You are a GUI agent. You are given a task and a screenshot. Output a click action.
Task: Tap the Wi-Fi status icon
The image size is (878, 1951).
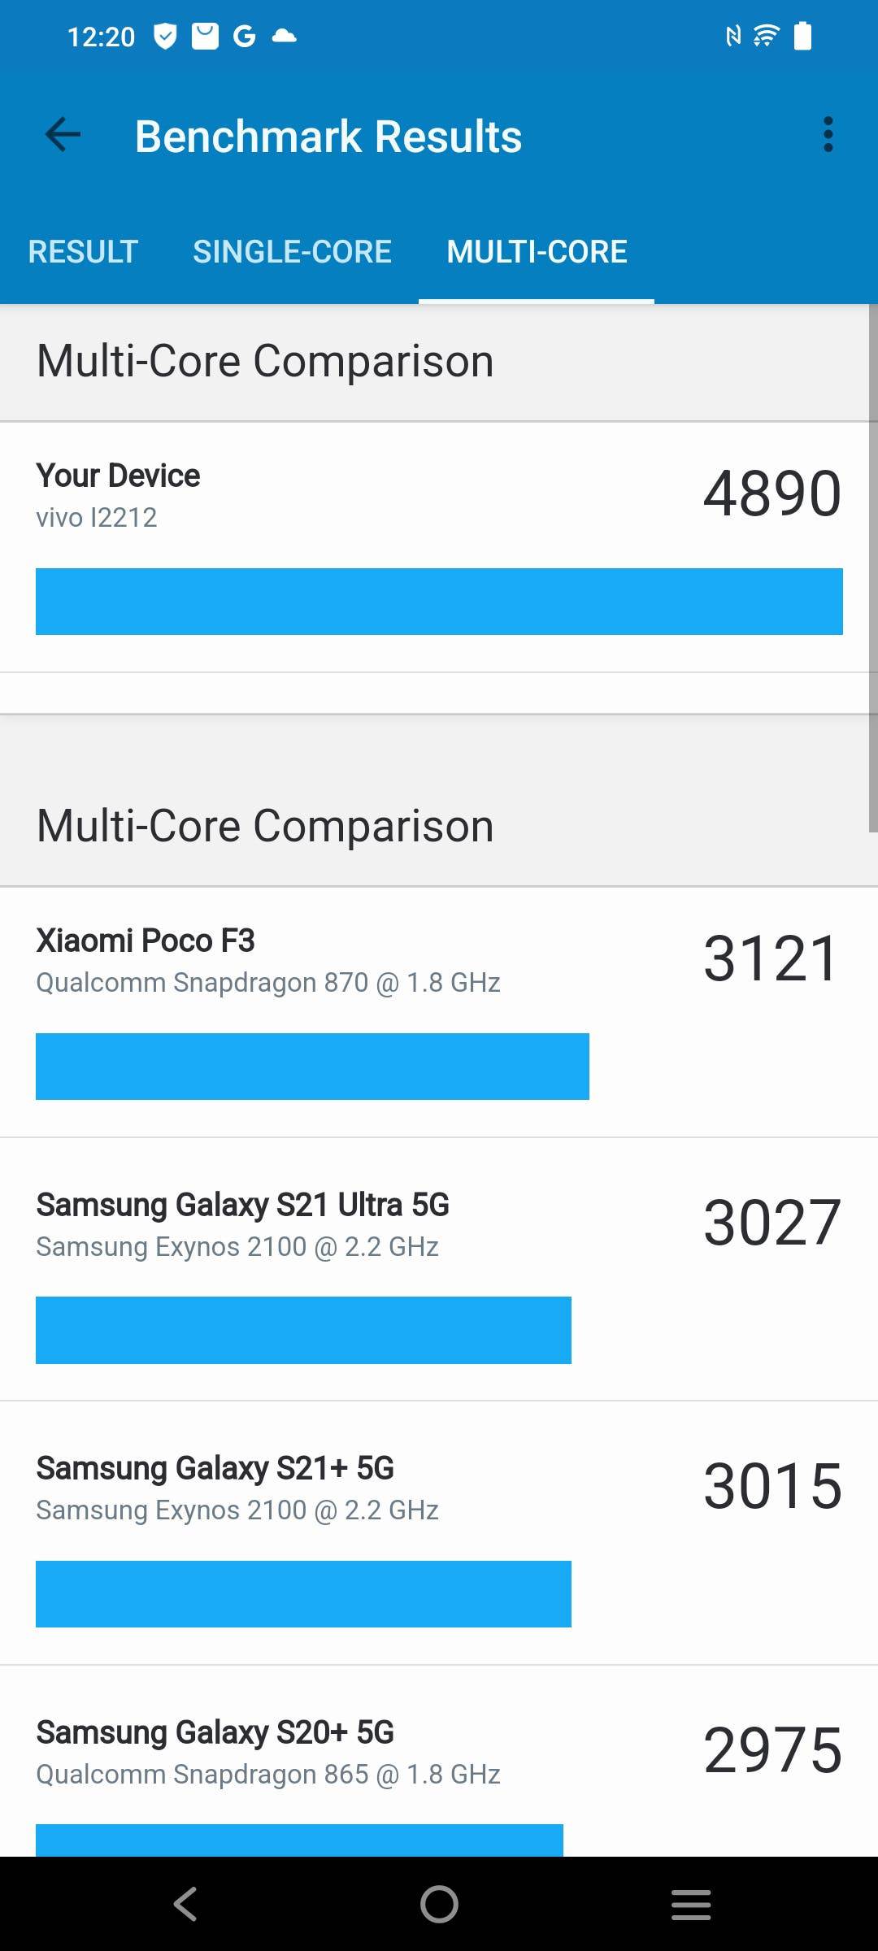766,36
